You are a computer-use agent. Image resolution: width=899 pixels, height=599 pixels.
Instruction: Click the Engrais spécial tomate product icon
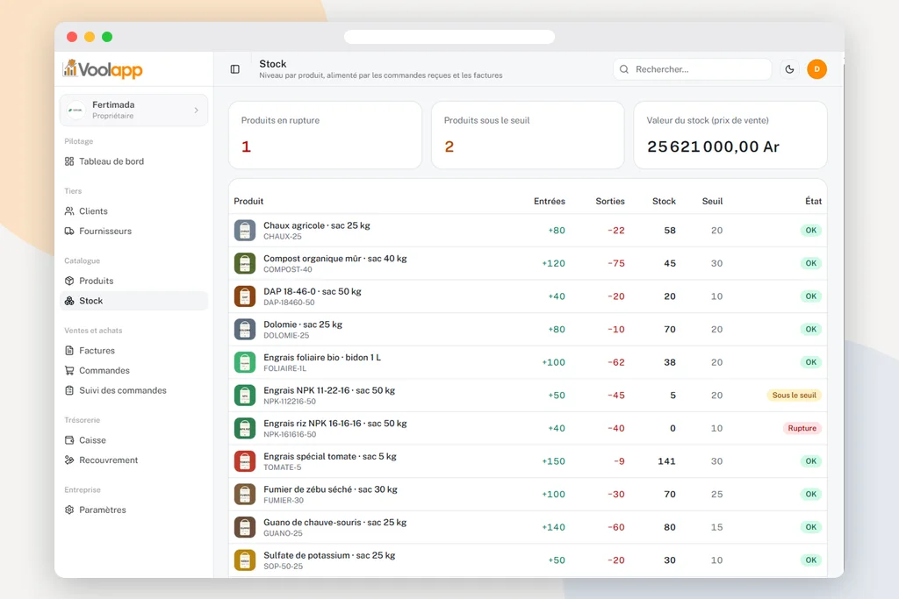pos(245,461)
